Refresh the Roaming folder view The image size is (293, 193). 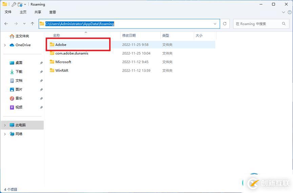(225, 24)
